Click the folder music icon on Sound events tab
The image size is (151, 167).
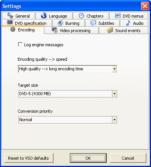[110, 30]
